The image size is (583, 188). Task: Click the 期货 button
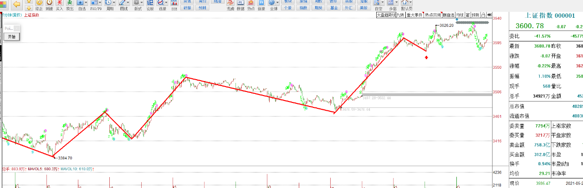point(318,8)
